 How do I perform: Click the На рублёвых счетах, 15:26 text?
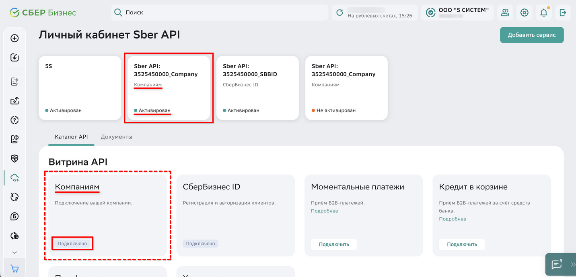380,16
